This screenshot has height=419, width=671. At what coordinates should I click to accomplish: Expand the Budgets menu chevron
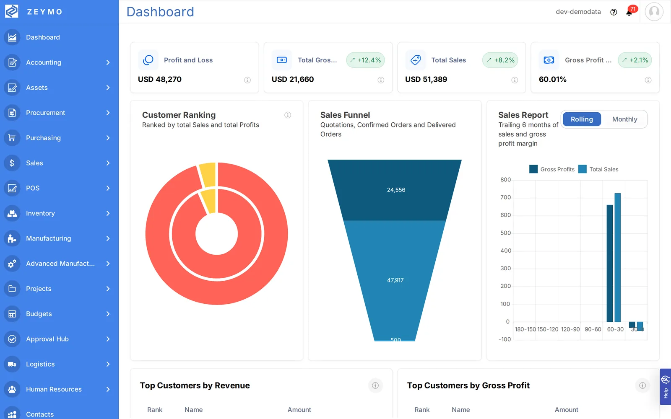tap(108, 314)
